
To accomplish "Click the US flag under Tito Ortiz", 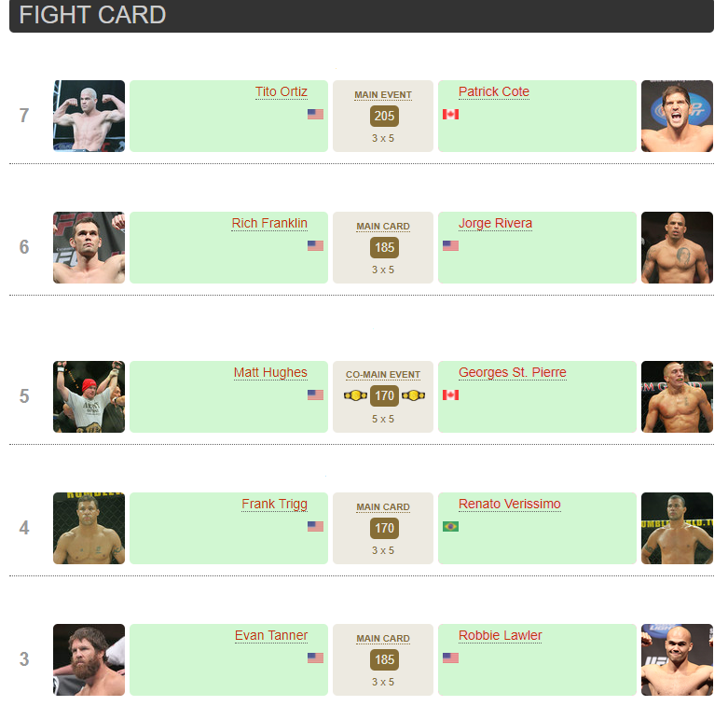I will (x=315, y=115).
